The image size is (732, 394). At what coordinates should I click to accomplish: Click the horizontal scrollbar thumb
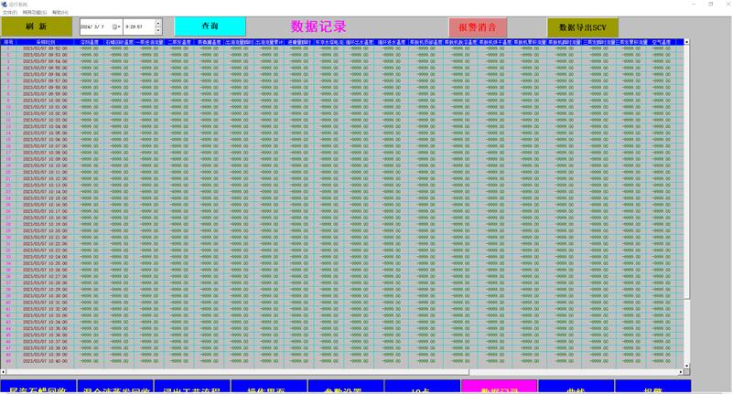[x=237, y=372]
